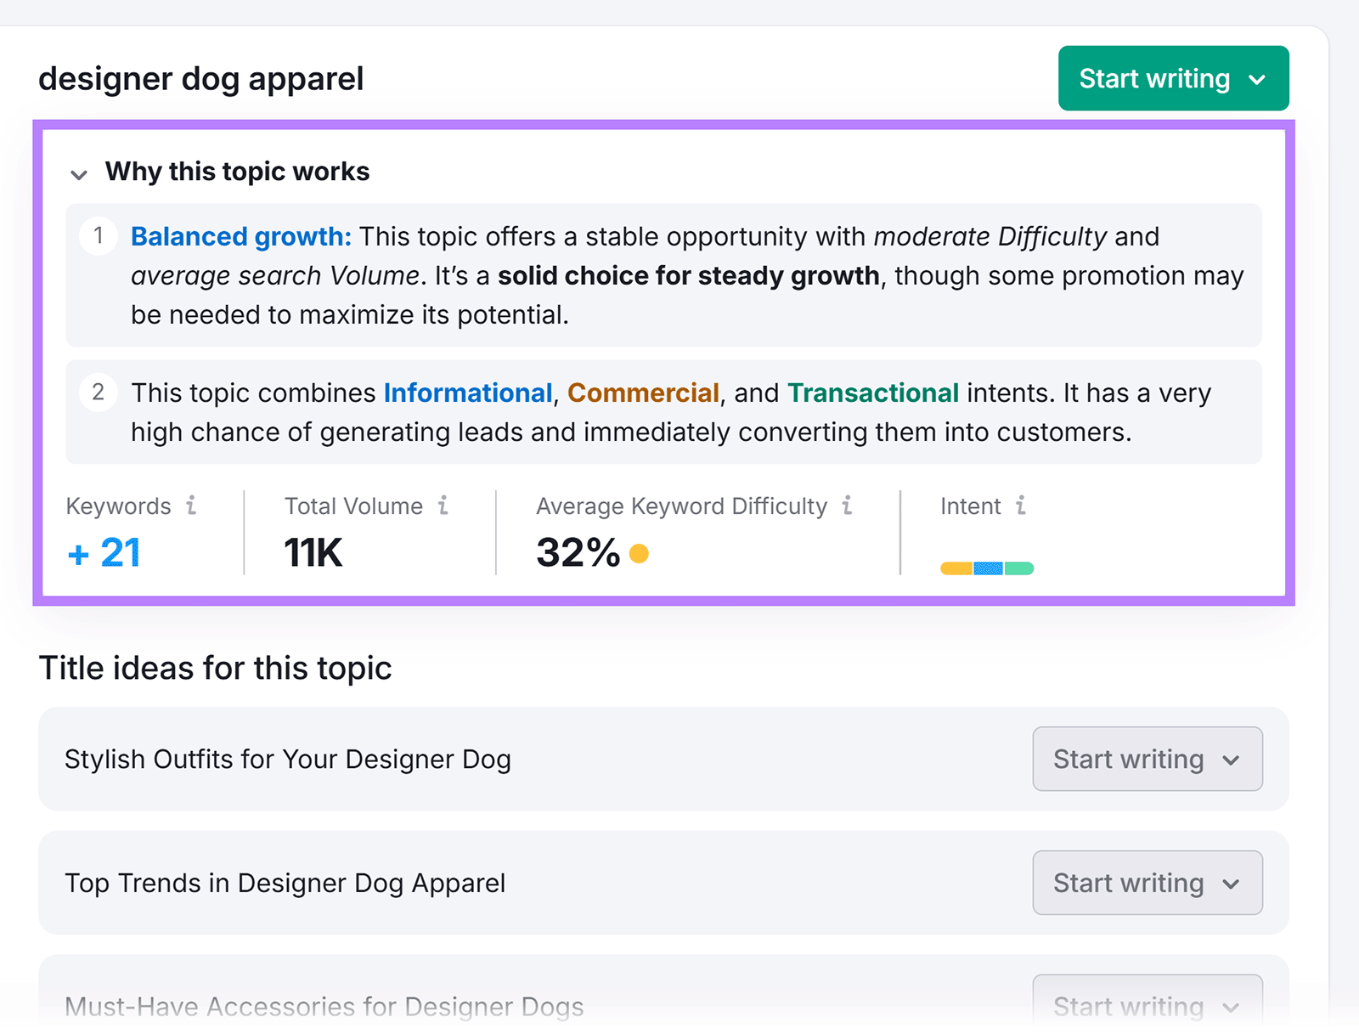
Task: Open the top Start writing dropdown arrow
Action: pyautogui.click(x=1257, y=78)
